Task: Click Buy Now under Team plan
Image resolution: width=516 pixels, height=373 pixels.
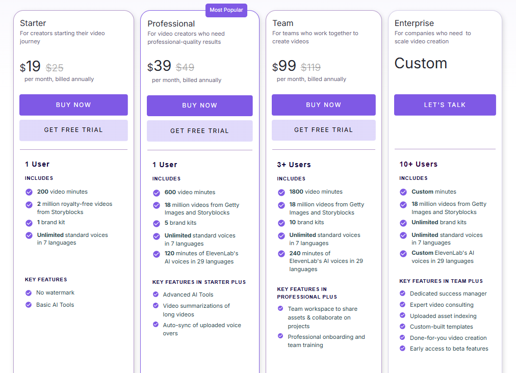Action: [x=323, y=105]
